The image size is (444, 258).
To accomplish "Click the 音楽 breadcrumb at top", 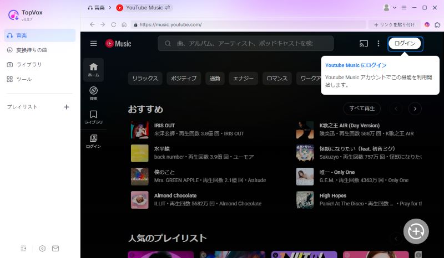I will point(96,8).
